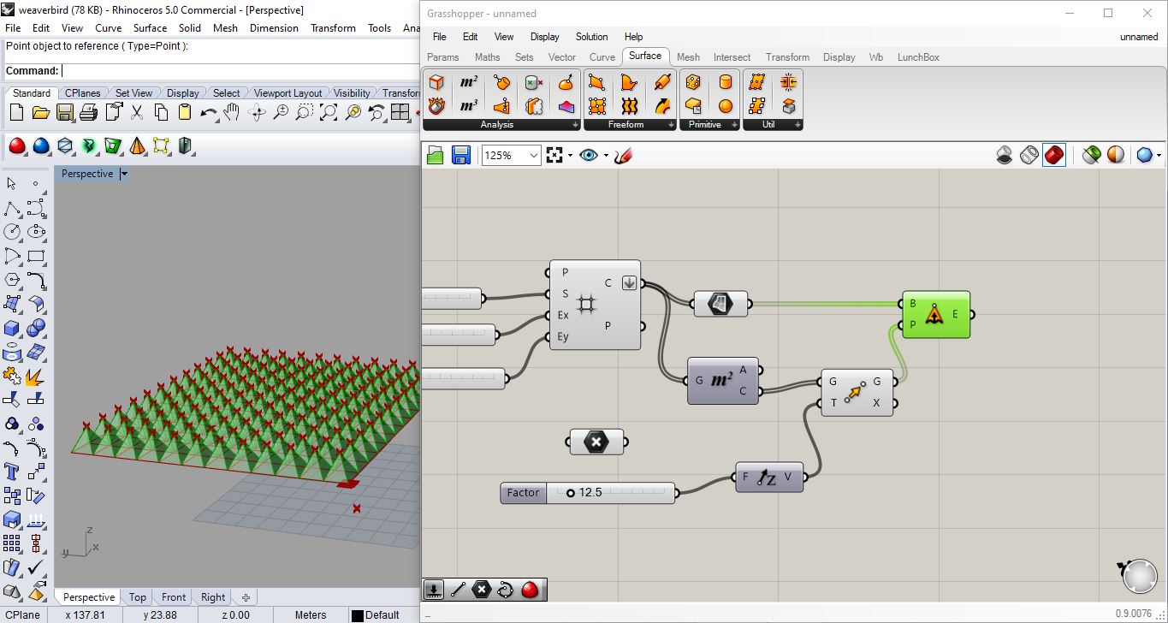This screenshot has width=1168, height=623.
Task: Expand the Util panel dropdown
Action: tap(797, 125)
